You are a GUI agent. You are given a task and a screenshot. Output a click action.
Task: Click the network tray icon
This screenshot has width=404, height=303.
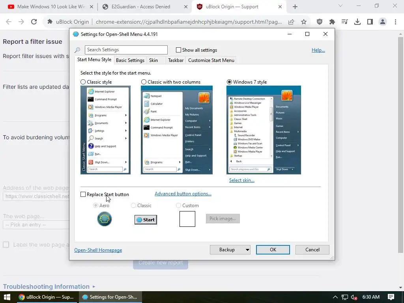pos(345,297)
